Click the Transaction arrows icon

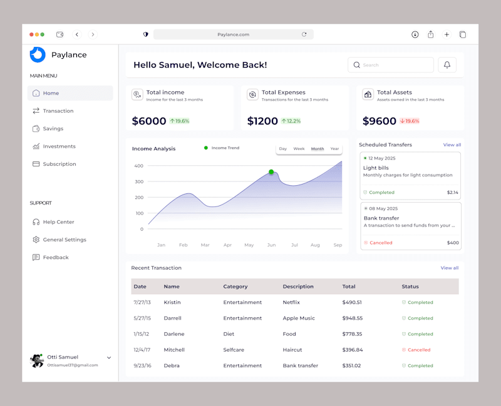click(36, 111)
